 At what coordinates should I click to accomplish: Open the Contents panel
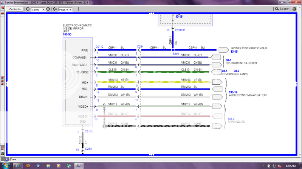tap(15, 9)
